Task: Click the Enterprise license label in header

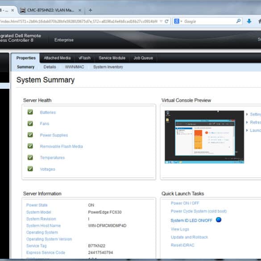Action: 64,40
